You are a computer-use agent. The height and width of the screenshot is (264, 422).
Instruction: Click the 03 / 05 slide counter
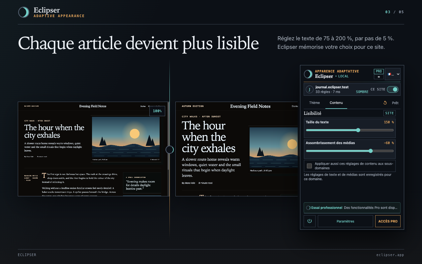(x=395, y=12)
